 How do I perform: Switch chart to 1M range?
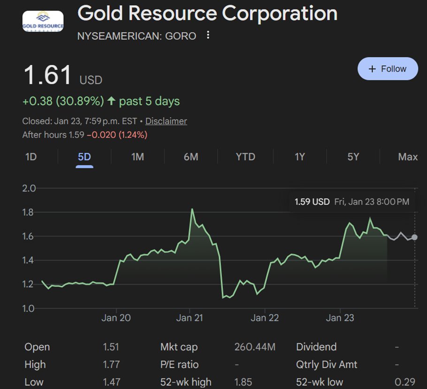click(137, 157)
